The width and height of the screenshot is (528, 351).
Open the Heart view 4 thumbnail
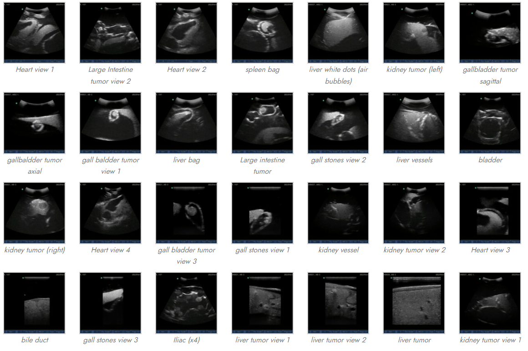(x=111, y=213)
